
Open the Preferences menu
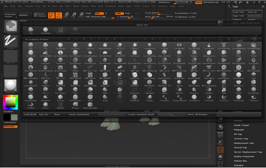coord(110,6)
